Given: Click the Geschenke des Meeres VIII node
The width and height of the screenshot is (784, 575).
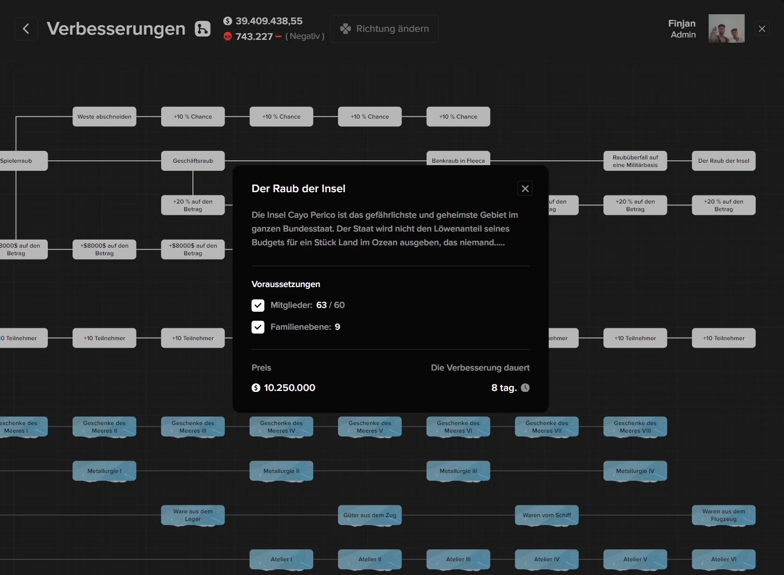Looking at the screenshot, I should pyautogui.click(x=635, y=427).
